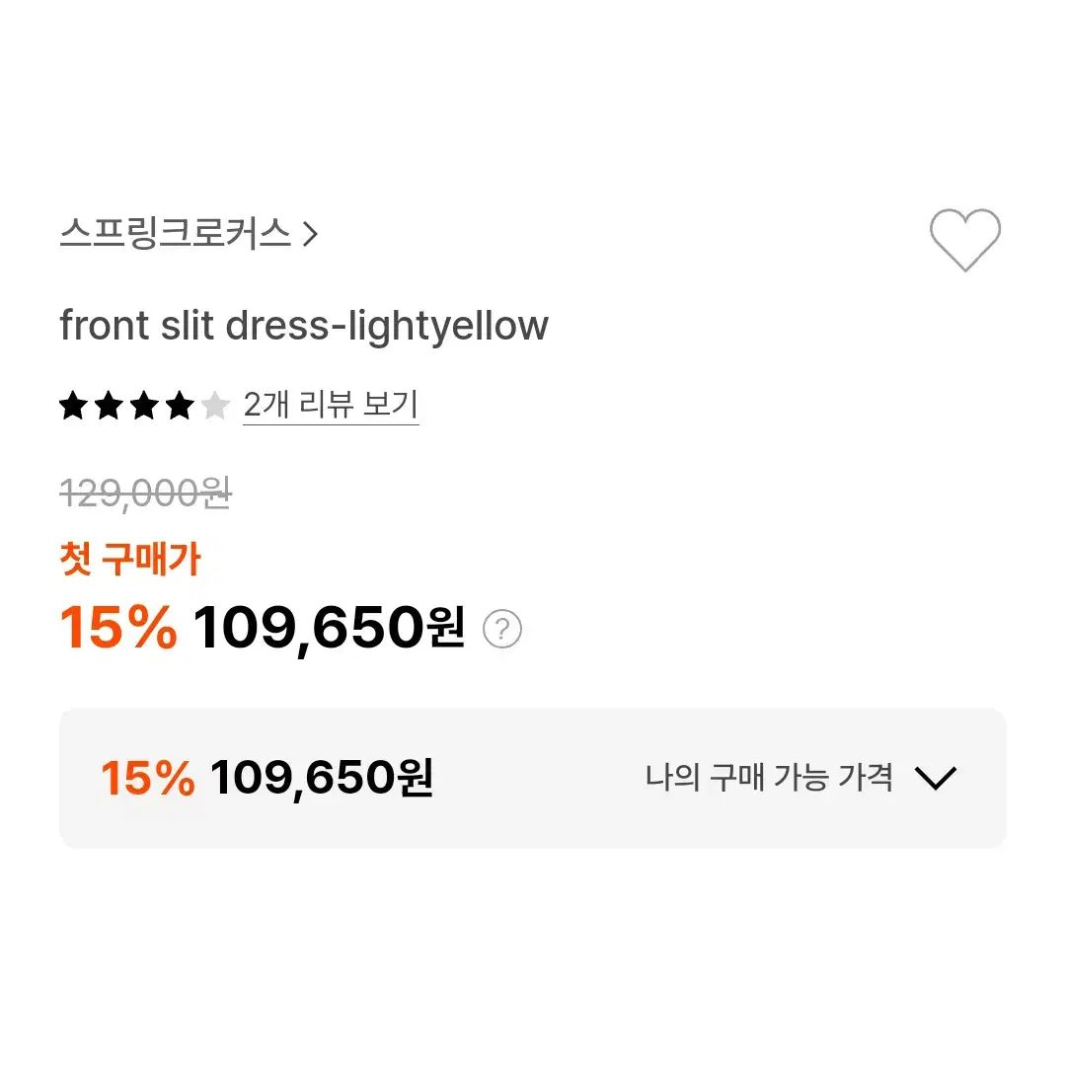Image resolution: width=1066 pixels, height=1066 pixels.
Task: Click the crossed-out 129,000원 original price
Action: [145, 493]
